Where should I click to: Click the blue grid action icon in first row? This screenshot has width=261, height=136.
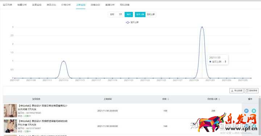pos(246,111)
